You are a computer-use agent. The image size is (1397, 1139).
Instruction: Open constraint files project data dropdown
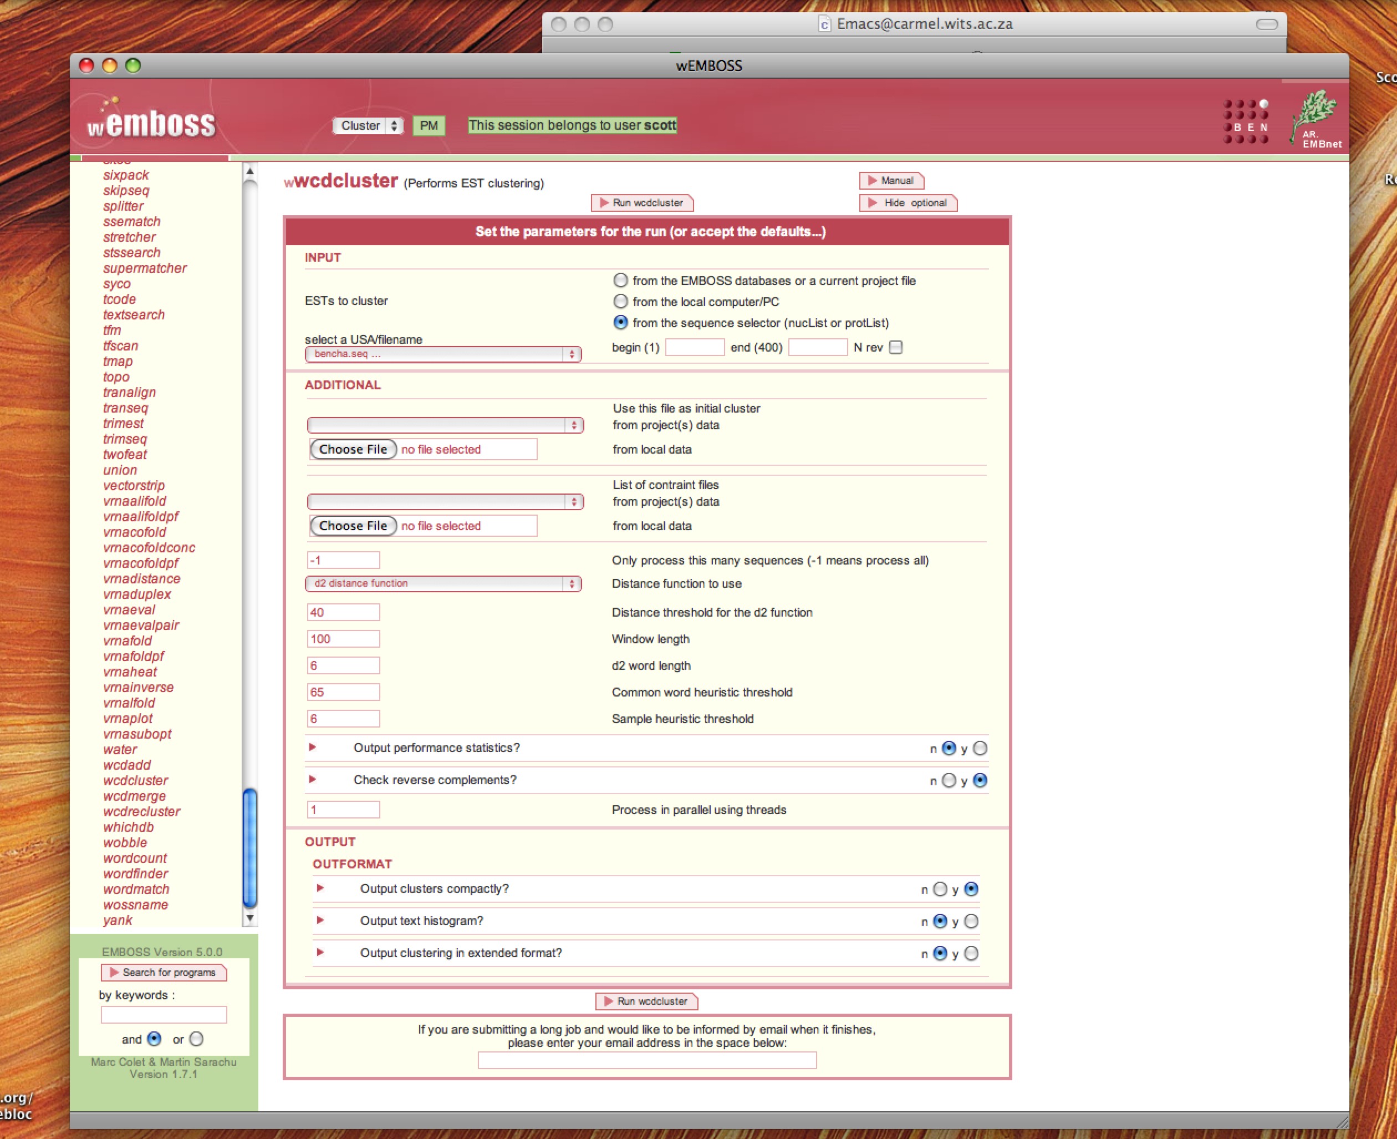click(x=445, y=502)
